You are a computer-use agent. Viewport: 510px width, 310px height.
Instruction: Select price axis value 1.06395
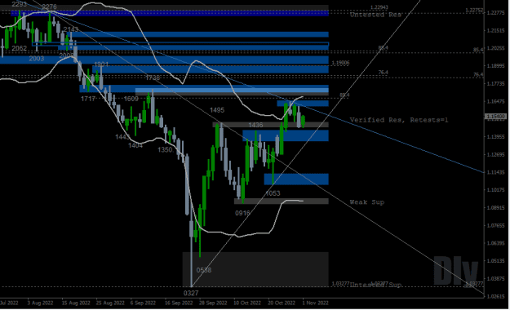[495, 243]
